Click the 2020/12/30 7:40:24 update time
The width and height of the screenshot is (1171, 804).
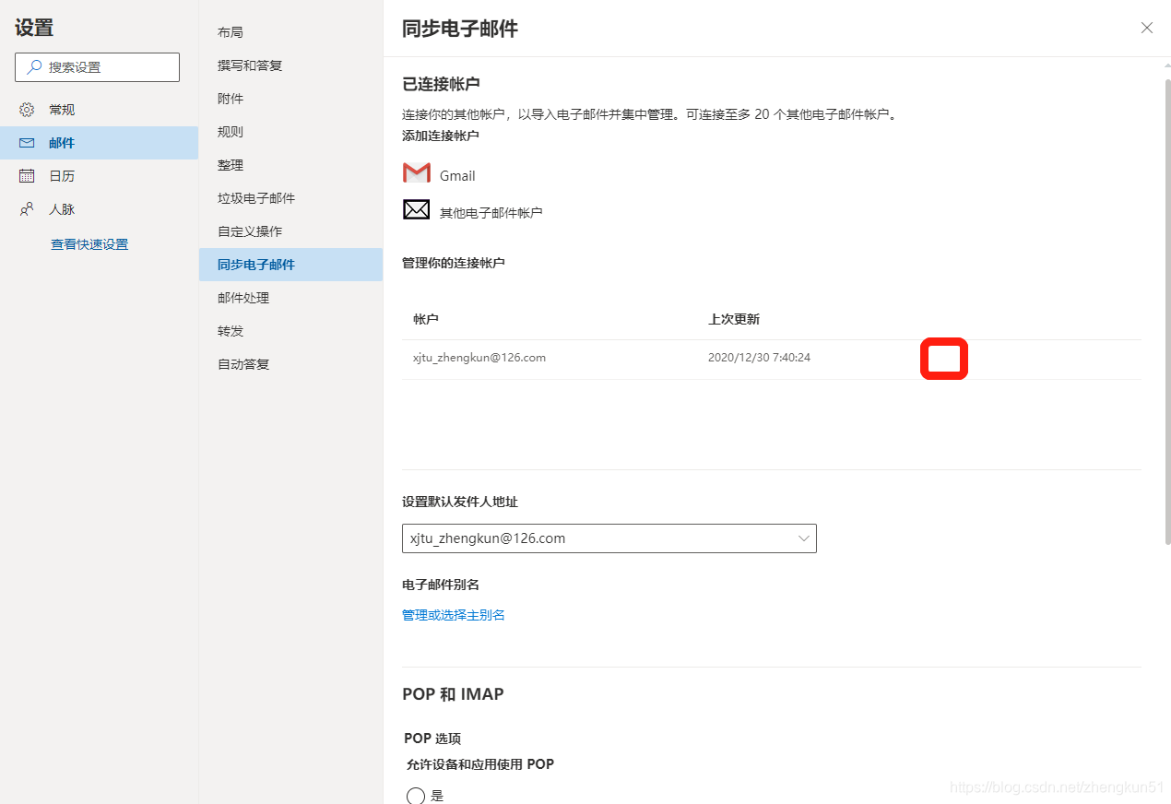(759, 358)
